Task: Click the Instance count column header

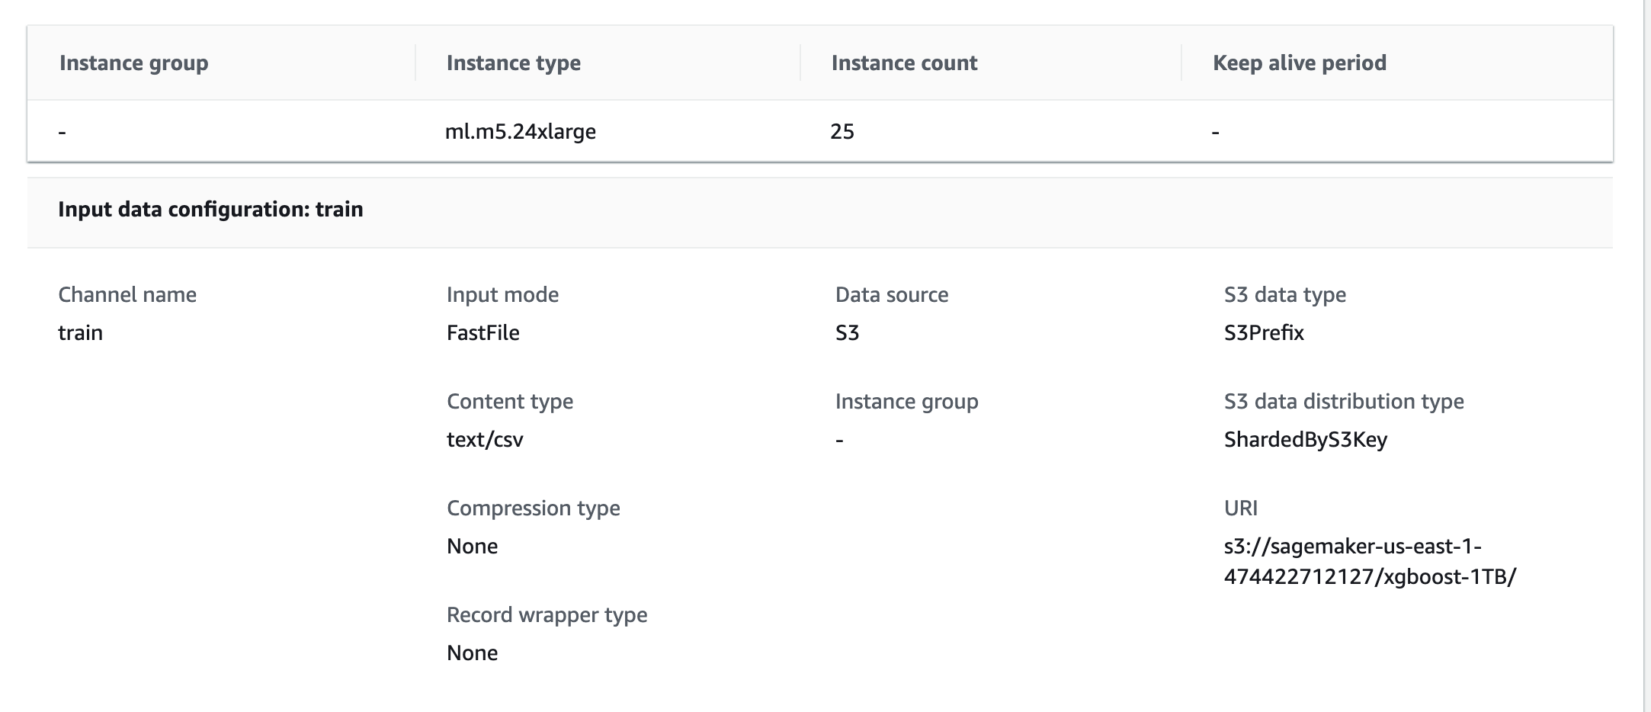Action: pos(904,63)
